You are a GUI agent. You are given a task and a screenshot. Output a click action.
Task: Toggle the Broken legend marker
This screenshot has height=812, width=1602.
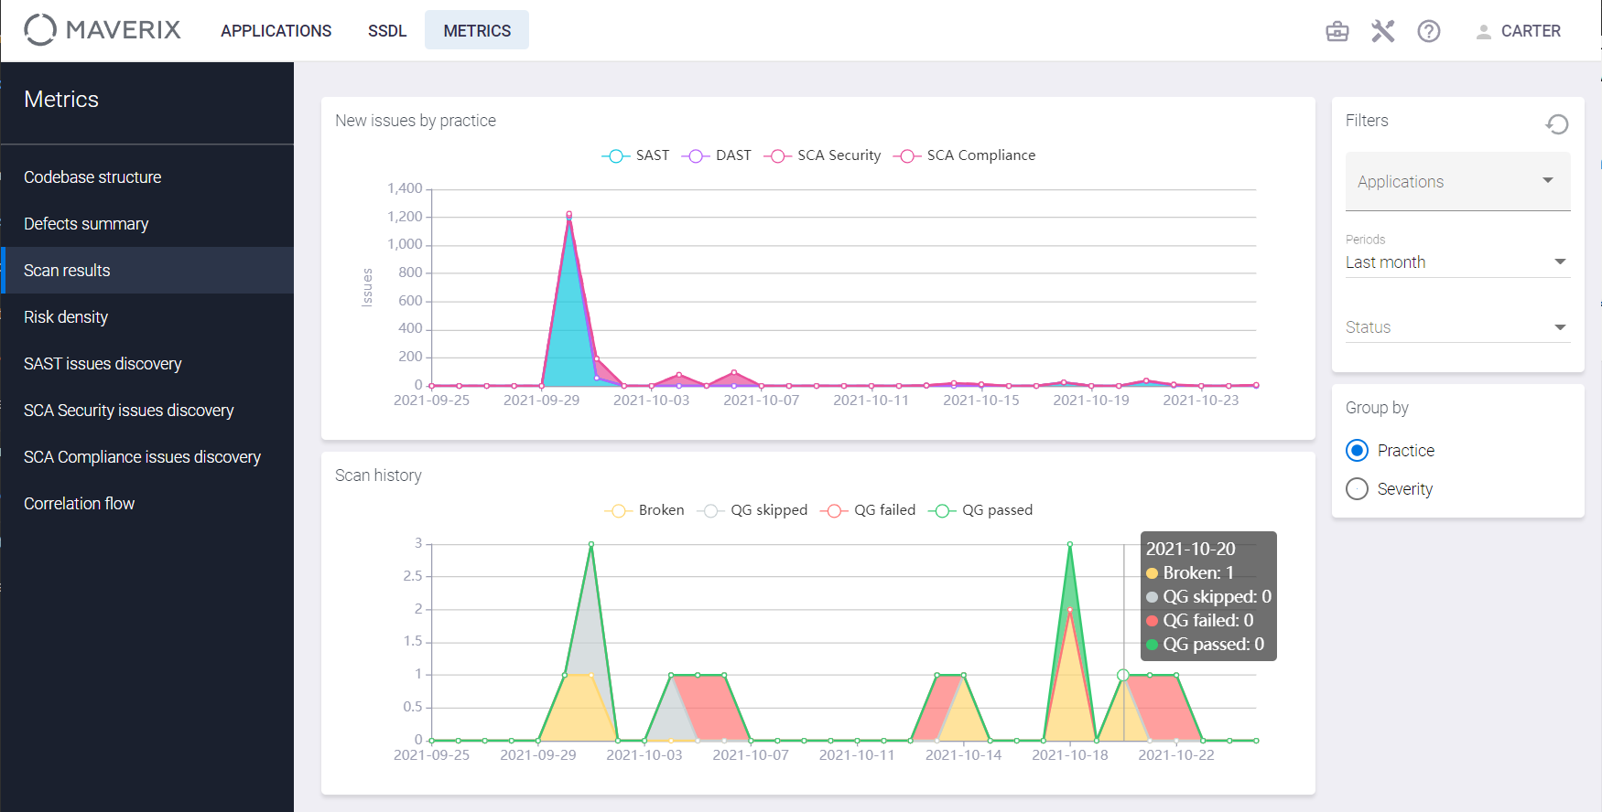(x=619, y=511)
